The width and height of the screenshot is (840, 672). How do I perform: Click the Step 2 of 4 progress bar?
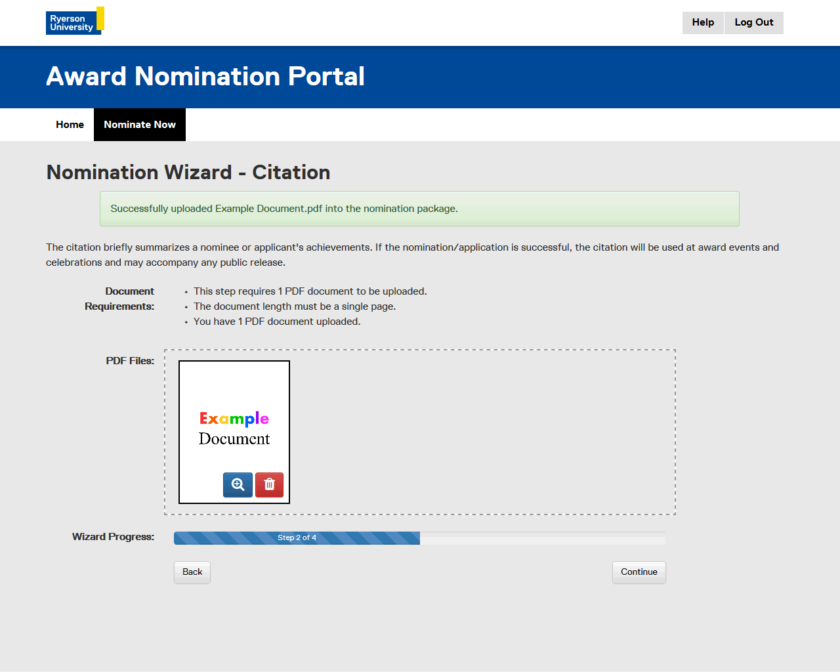[x=297, y=538]
